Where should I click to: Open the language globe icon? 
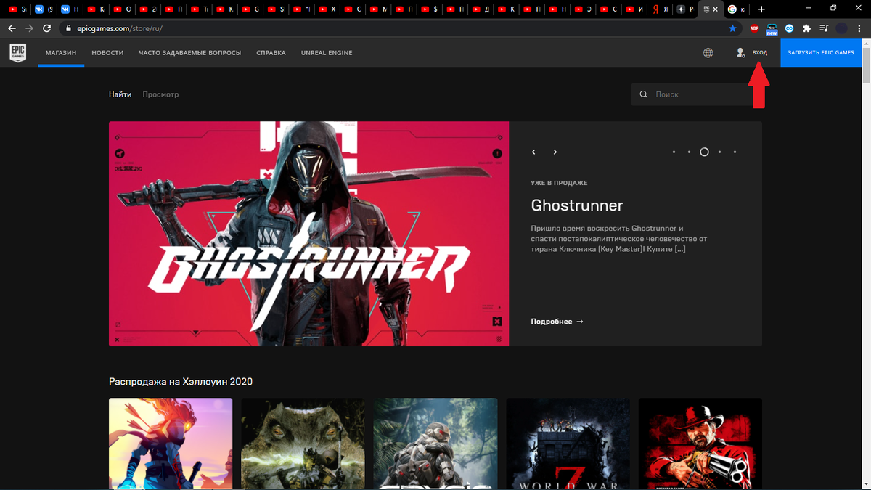[708, 53]
